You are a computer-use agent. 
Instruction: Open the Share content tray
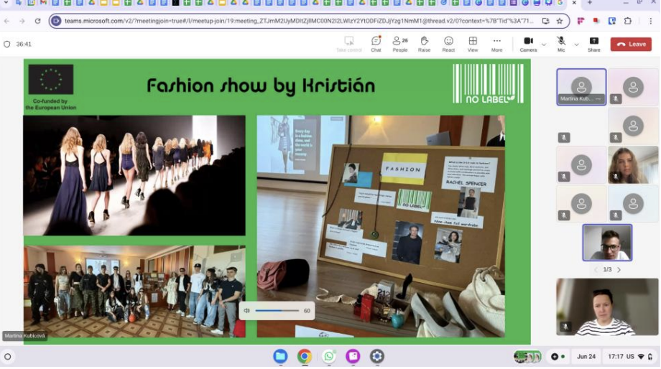pos(593,44)
